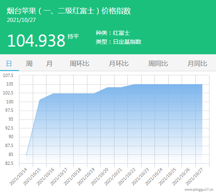Select the 月同比 tab
Viewport: 216px width, 194px height.
point(197,64)
